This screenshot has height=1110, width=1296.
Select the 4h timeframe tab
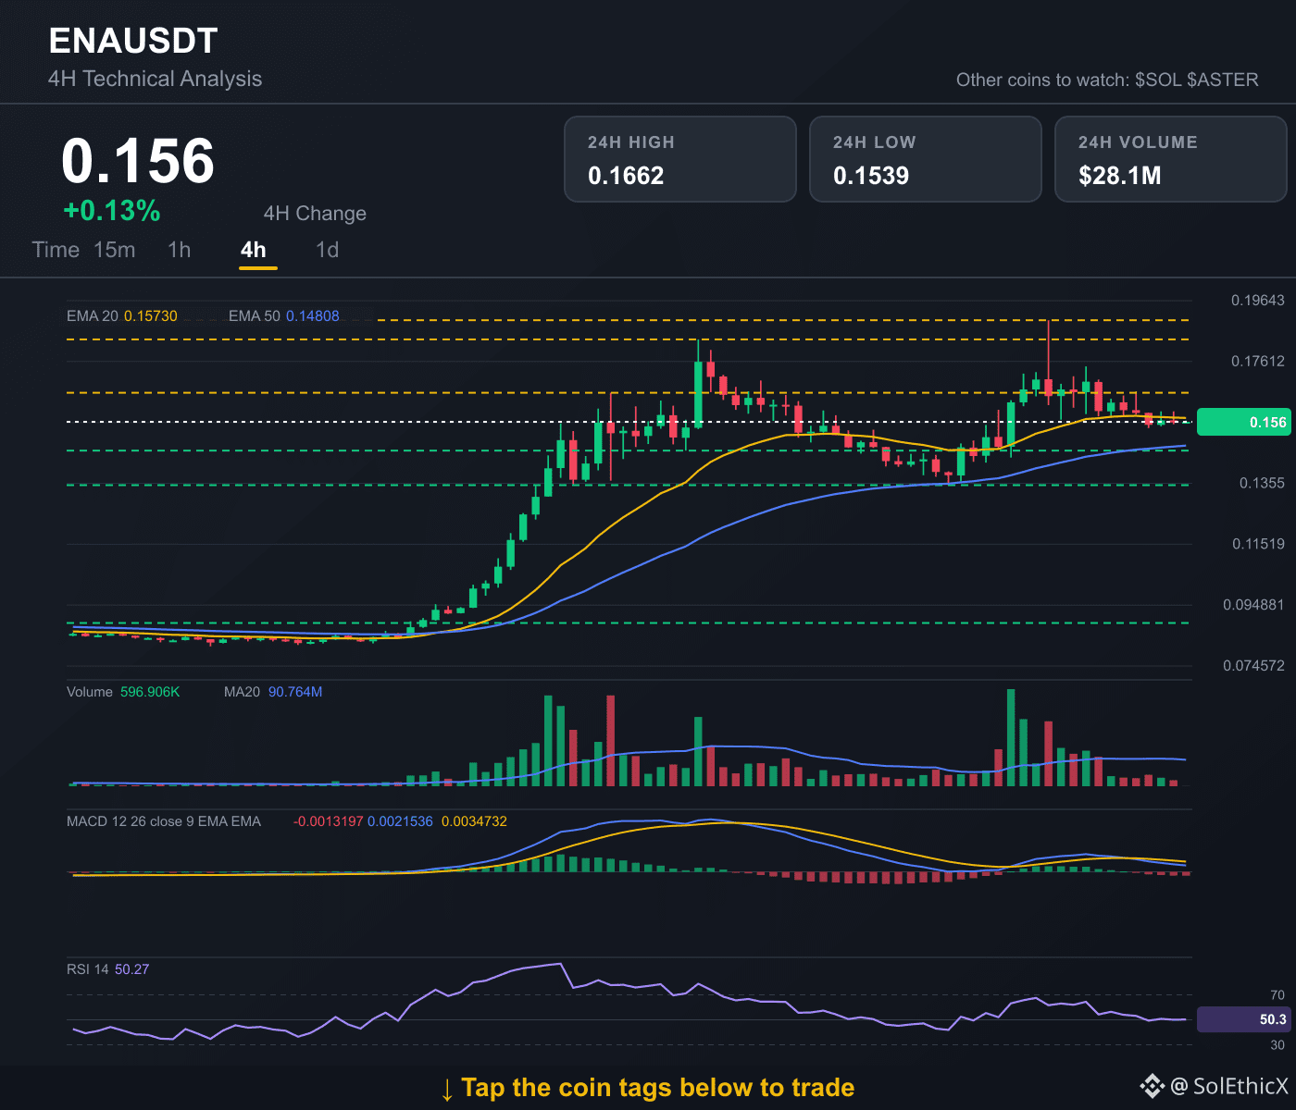pyautogui.click(x=254, y=250)
